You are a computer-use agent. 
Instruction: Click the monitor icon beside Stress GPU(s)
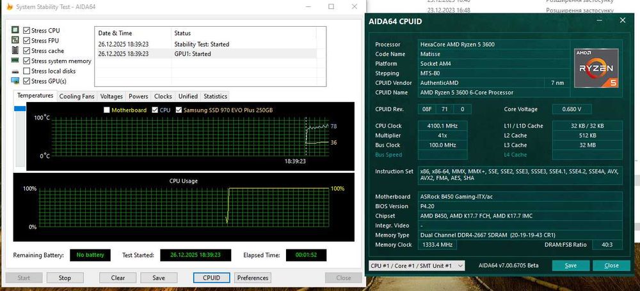15,81
